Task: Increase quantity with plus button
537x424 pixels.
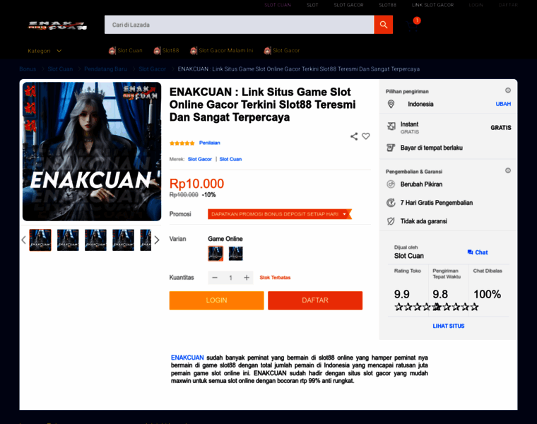Action: pyautogui.click(x=247, y=278)
